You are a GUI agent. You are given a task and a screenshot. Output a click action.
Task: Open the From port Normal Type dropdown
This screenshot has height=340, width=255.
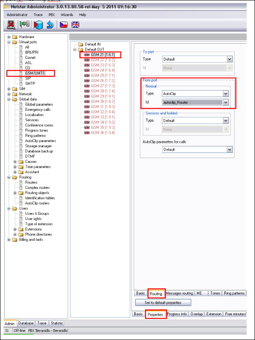click(226, 94)
